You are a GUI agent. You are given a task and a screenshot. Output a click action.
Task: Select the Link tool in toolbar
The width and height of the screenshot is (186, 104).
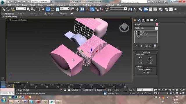3,9
